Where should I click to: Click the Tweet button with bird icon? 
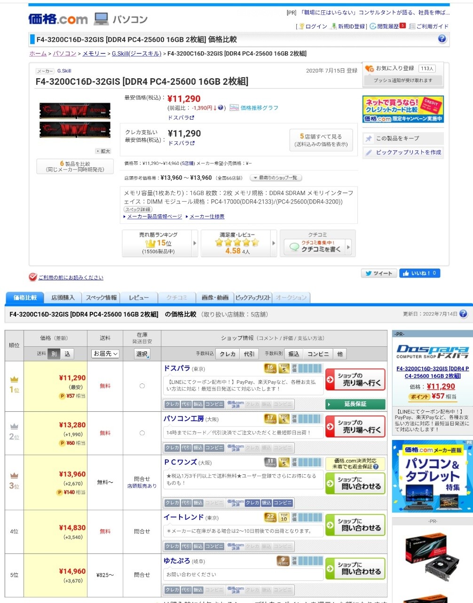coord(378,273)
